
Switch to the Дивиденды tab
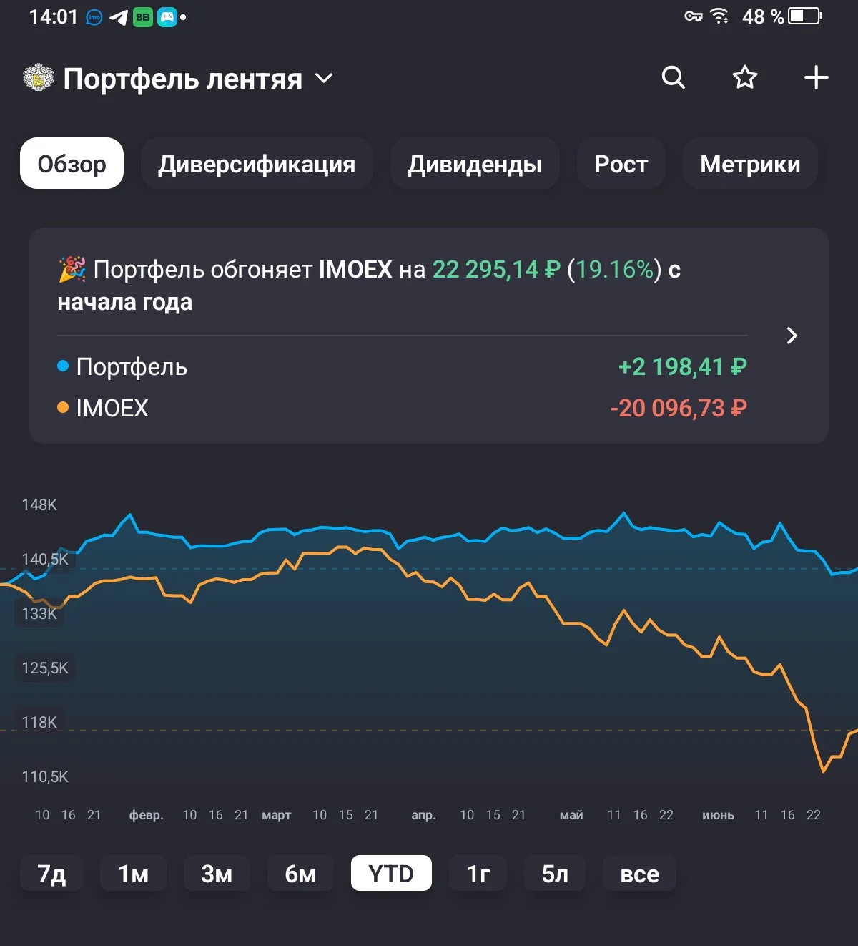click(x=475, y=164)
